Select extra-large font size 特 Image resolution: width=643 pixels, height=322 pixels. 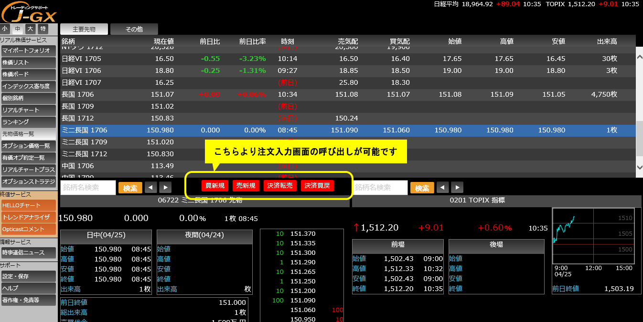43,29
